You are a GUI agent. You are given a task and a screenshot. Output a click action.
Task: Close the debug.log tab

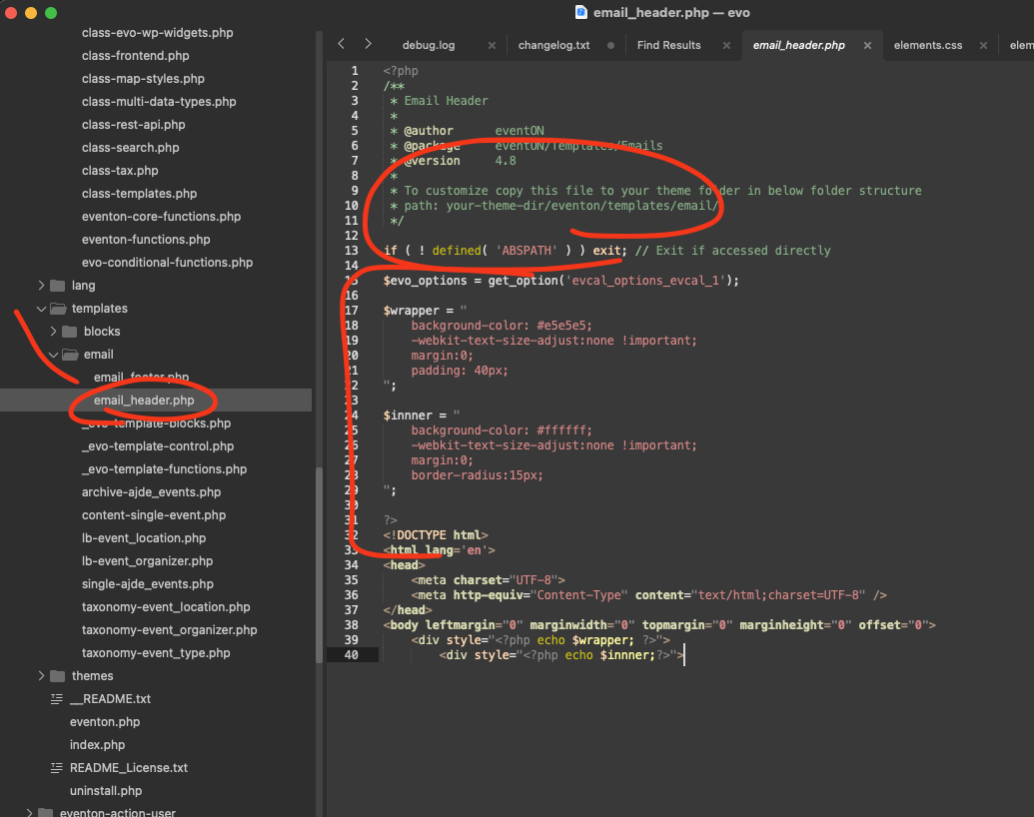(x=492, y=46)
